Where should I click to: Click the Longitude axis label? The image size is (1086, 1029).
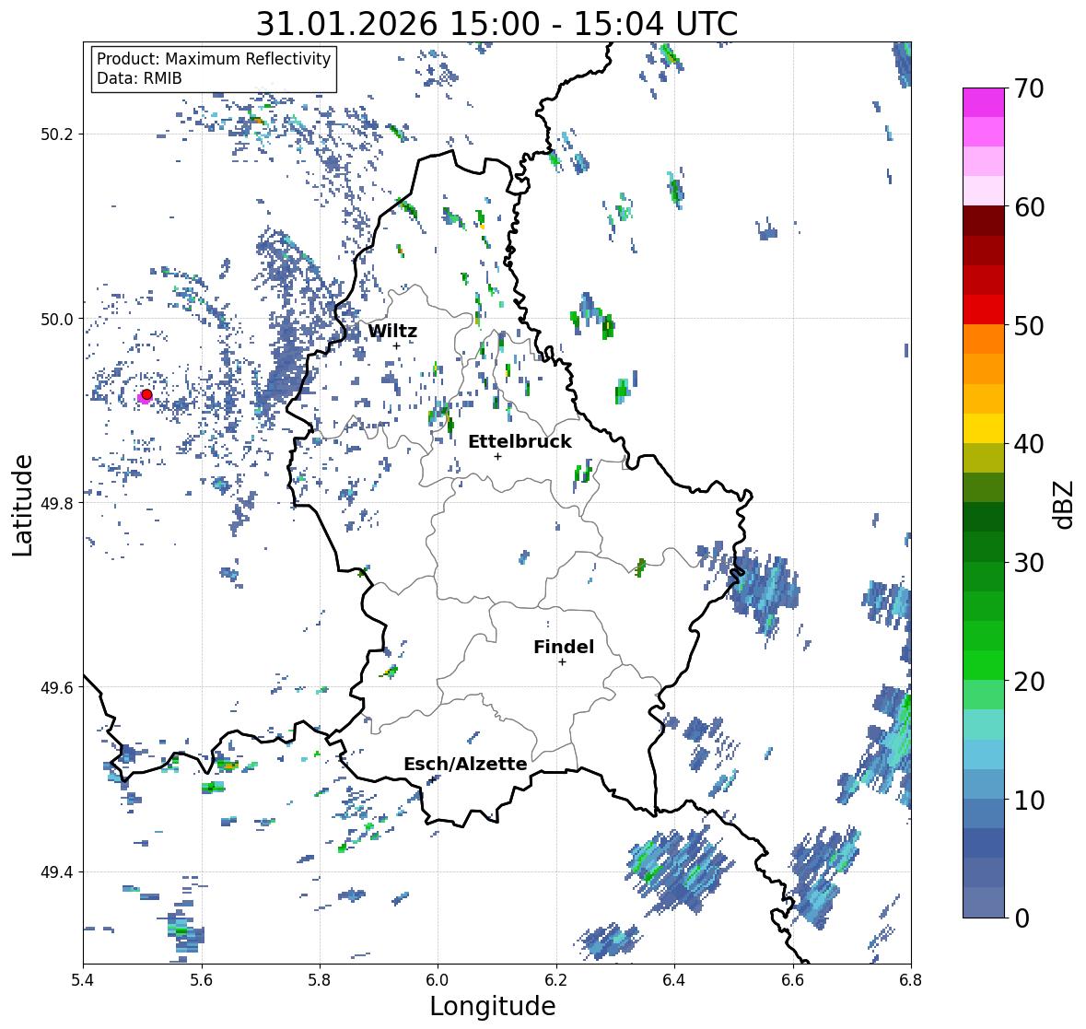coord(493,1006)
